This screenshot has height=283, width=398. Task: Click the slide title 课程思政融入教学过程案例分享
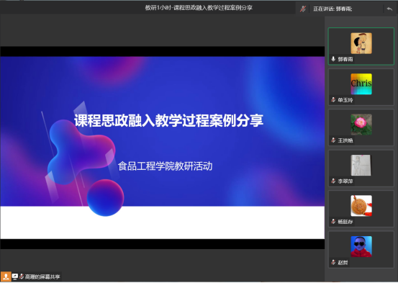pos(169,120)
